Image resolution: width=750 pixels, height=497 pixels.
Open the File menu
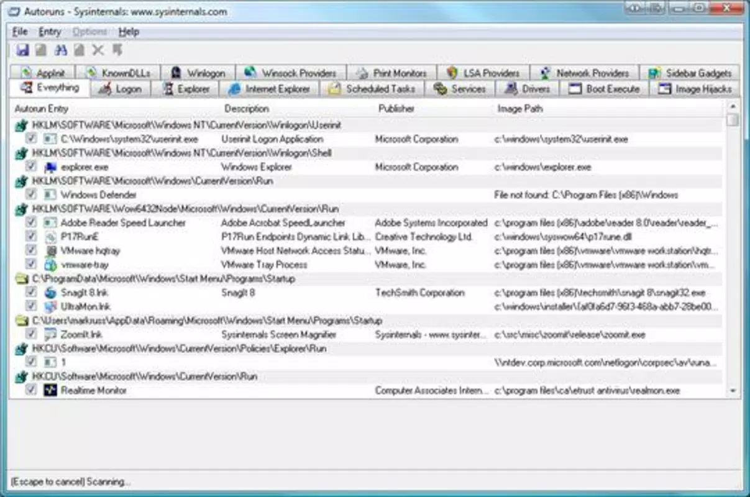tap(20, 32)
